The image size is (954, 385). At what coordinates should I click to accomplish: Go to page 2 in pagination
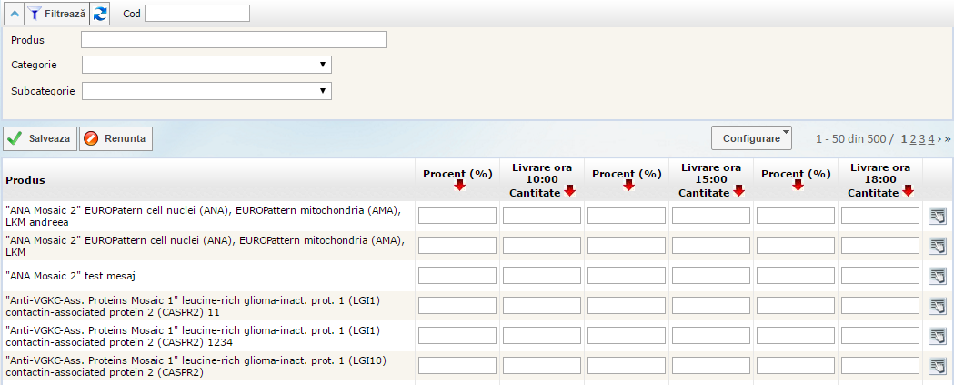[x=913, y=139]
